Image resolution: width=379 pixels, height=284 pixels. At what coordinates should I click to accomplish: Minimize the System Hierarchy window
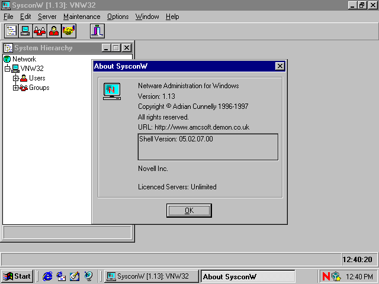click(106, 48)
